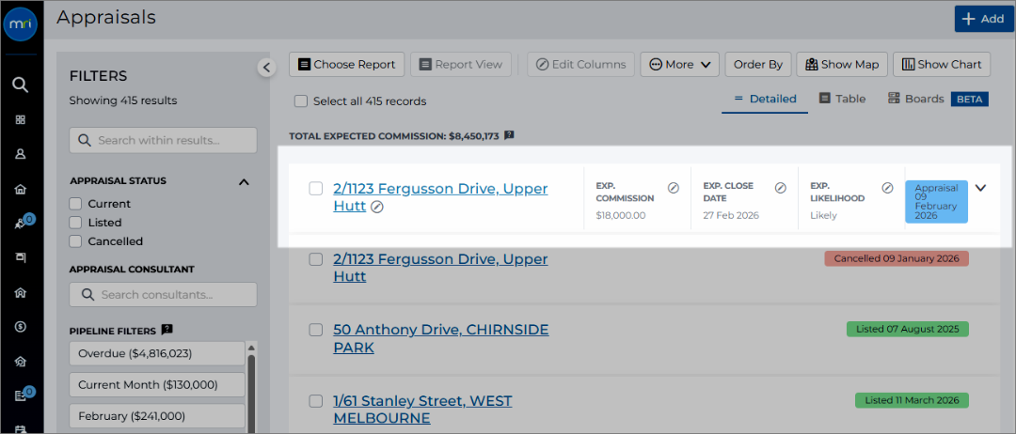
Task: Click the Appraisal 09 February 2026 status badge
Action: click(936, 202)
